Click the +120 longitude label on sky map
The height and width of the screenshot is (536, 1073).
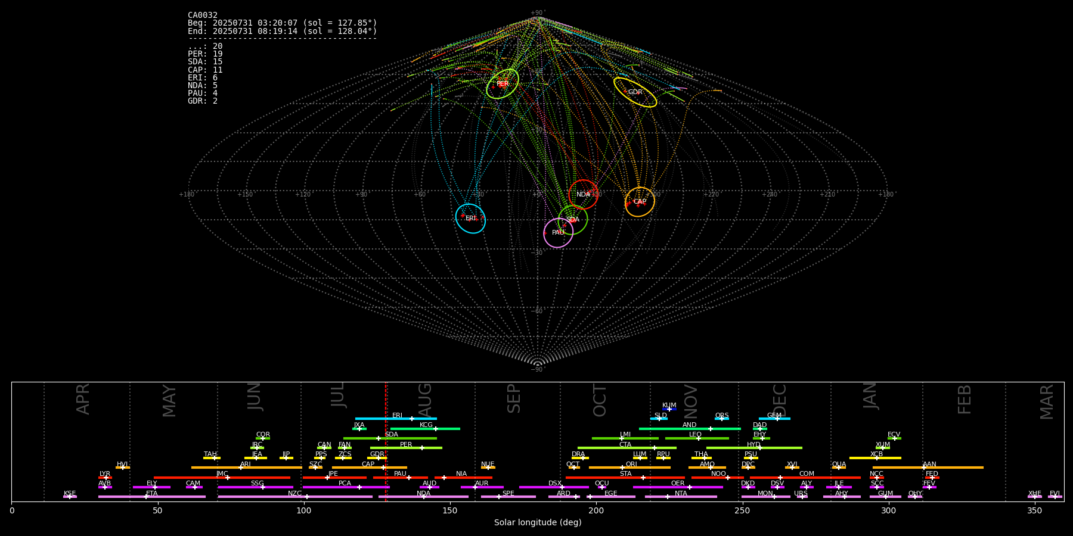point(303,195)
